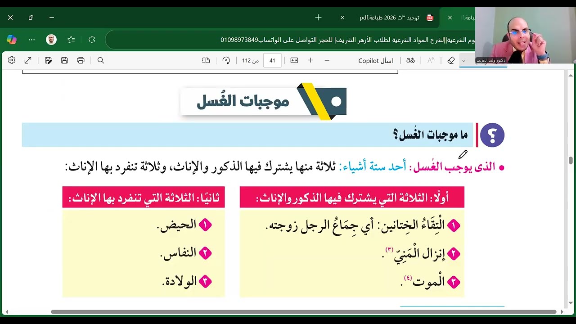Screen dimensions: 576x324
Task: Click the presenter webcam thumbnail
Action: (526, 35)
